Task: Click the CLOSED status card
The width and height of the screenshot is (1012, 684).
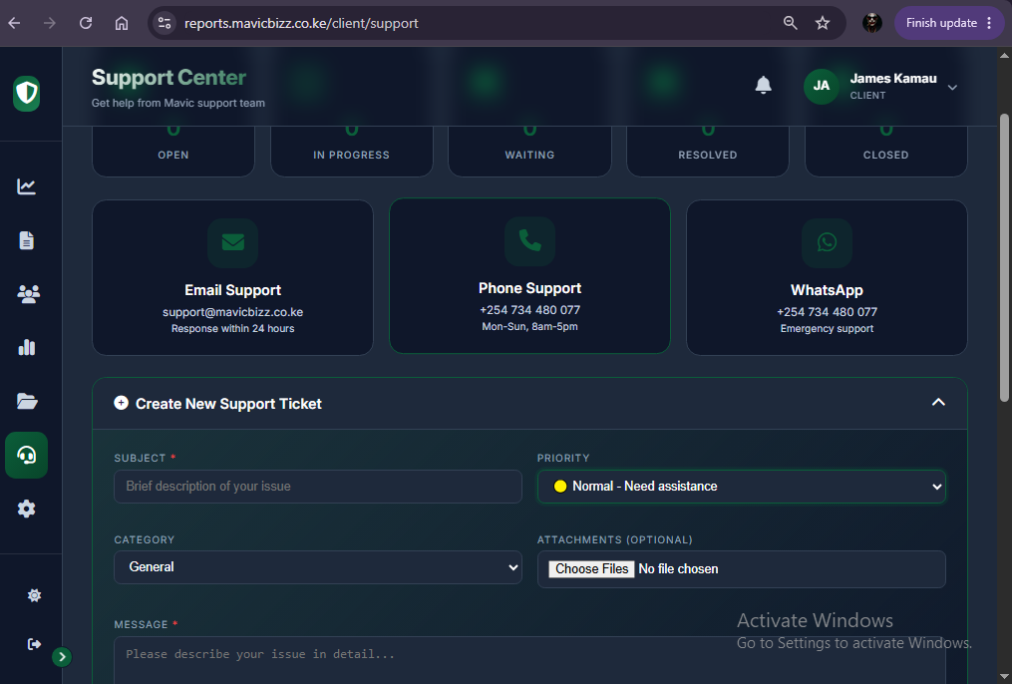Action: [885, 151]
